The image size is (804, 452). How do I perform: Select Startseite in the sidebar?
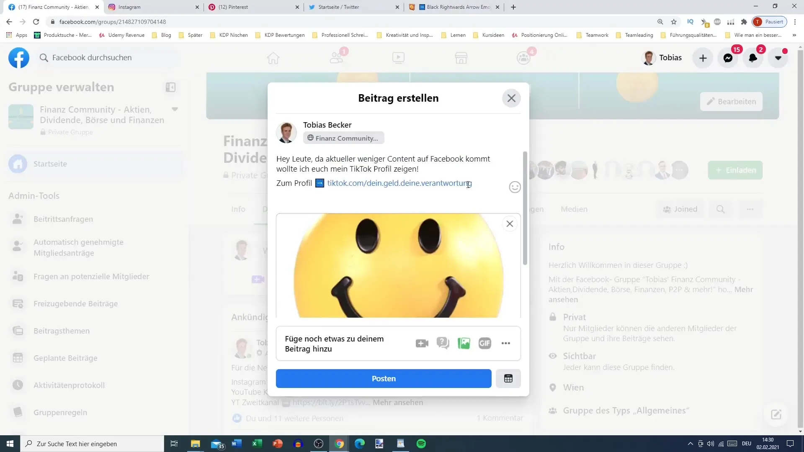pyautogui.click(x=95, y=164)
